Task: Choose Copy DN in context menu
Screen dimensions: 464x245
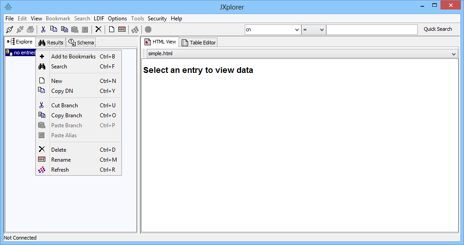Action: tap(78, 91)
